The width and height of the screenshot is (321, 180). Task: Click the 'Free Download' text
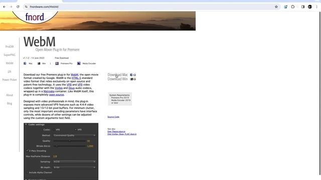[62, 58]
